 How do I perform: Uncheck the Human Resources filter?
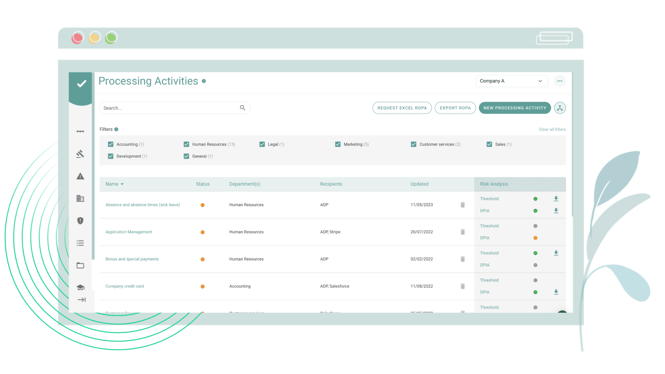pos(186,144)
